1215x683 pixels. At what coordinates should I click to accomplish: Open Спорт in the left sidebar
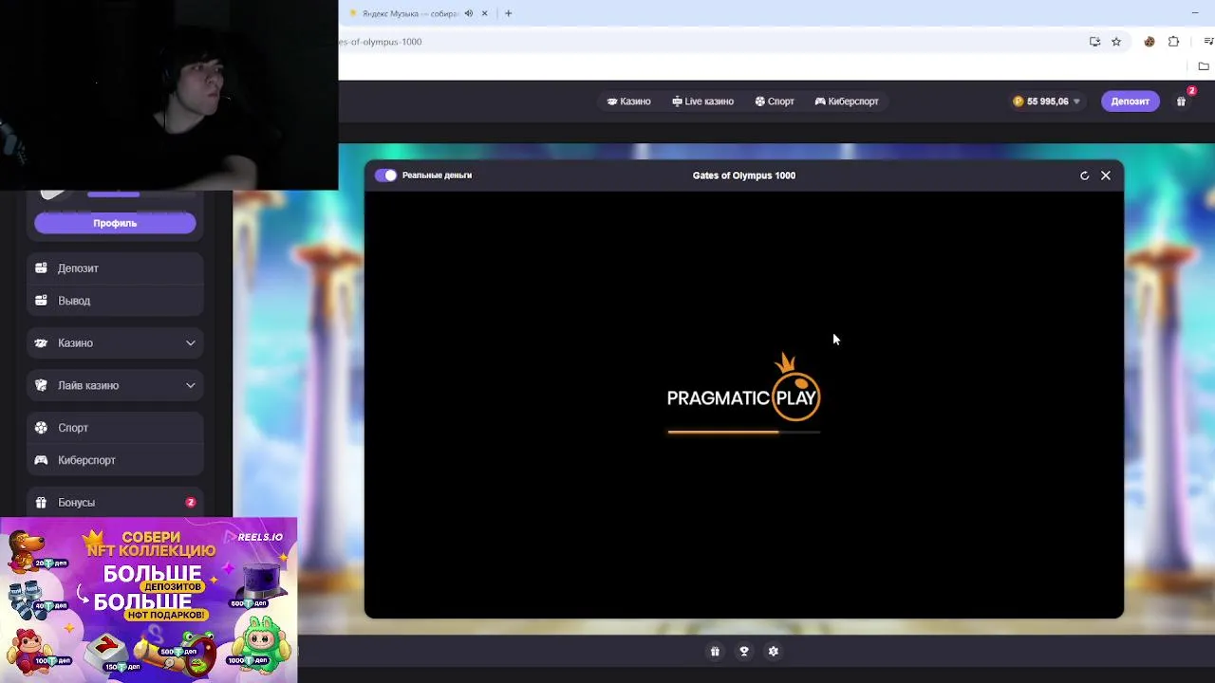115,428
